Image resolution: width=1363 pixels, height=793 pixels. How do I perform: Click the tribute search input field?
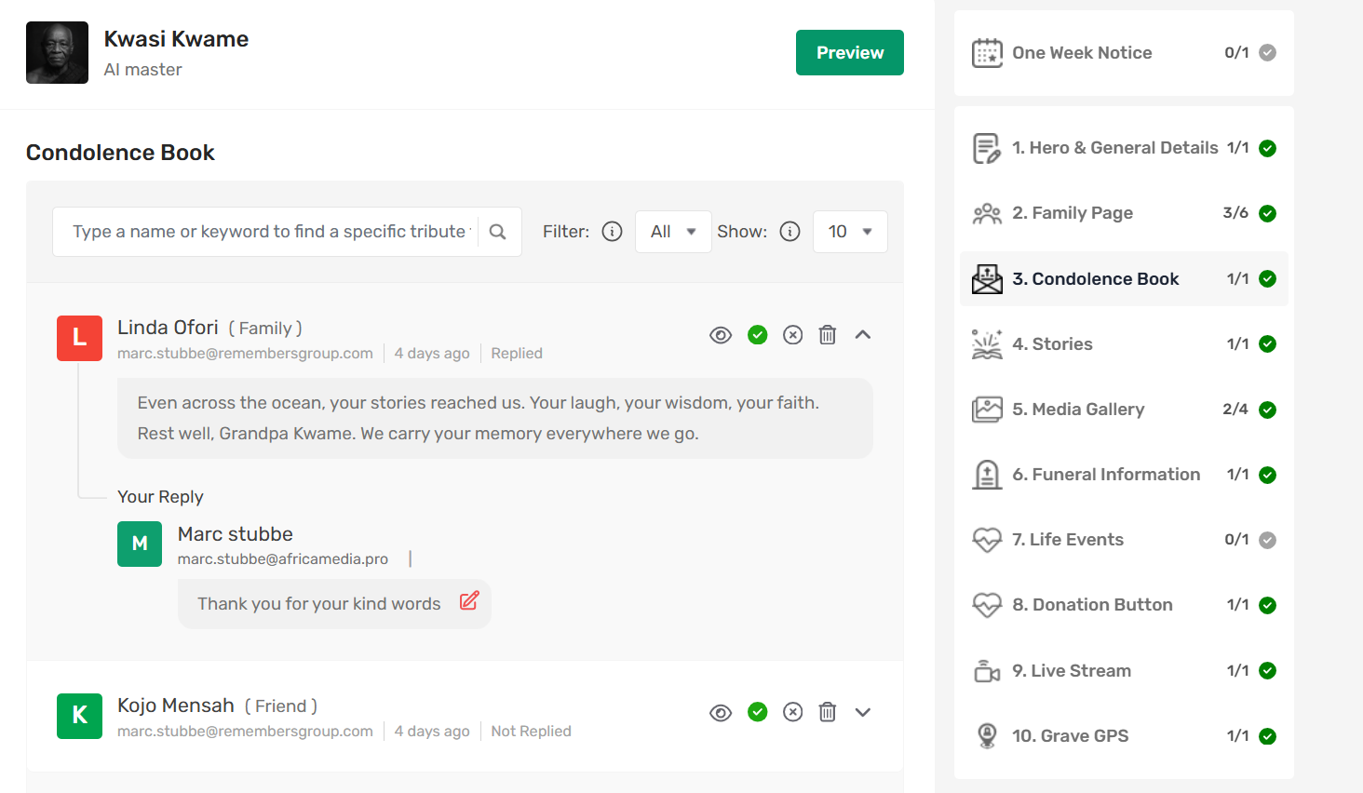[270, 232]
